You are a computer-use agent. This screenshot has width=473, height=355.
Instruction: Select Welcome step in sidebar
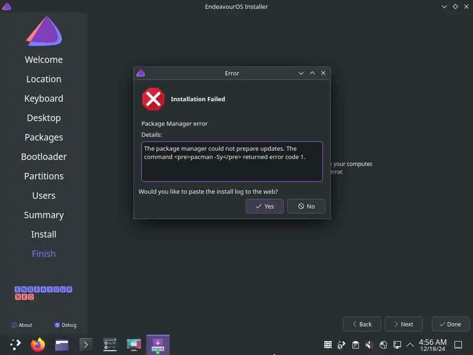[x=44, y=60]
